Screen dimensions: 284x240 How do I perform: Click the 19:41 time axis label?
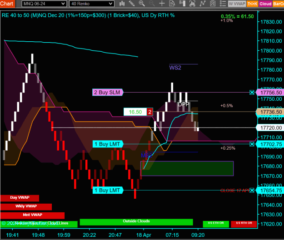tap(12, 235)
